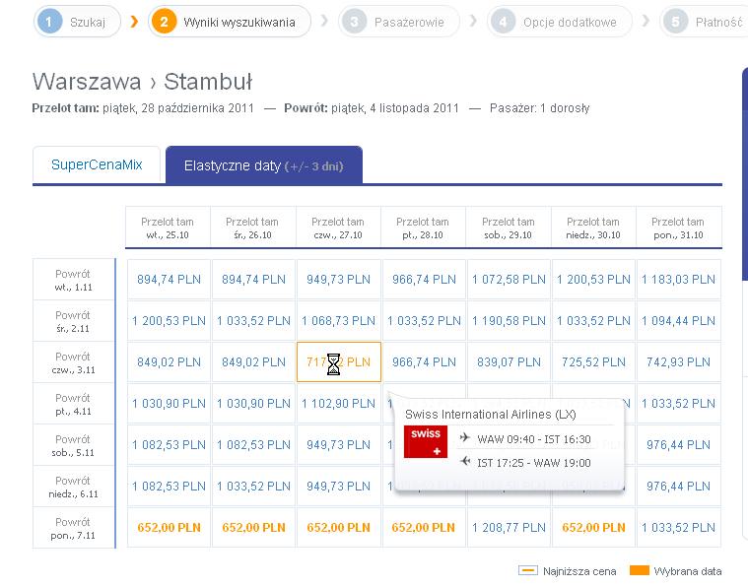Select column header Przelot tam wt., 25.10
748x587 pixels.
tap(168, 228)
